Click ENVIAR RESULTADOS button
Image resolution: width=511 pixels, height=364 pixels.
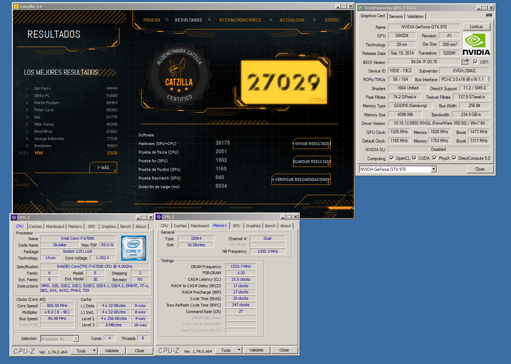click(312, 144)
